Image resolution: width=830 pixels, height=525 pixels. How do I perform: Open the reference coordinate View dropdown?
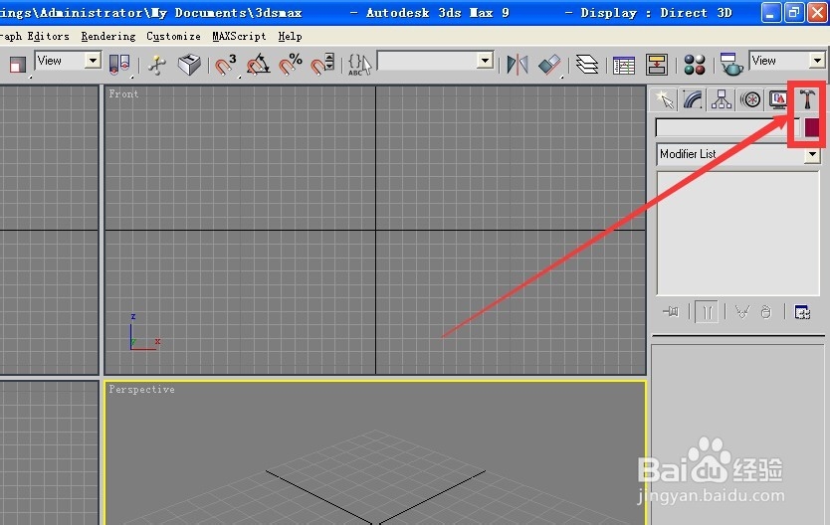(68, 61)
